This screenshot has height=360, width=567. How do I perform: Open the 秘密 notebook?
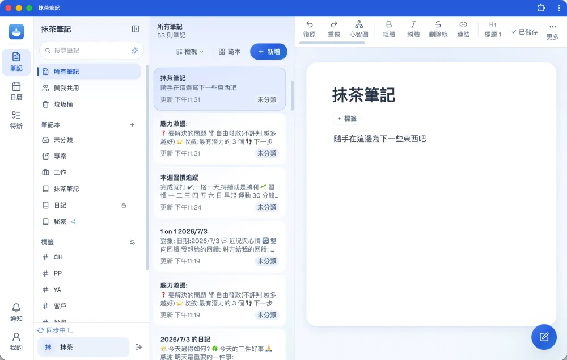click(90, 221)
